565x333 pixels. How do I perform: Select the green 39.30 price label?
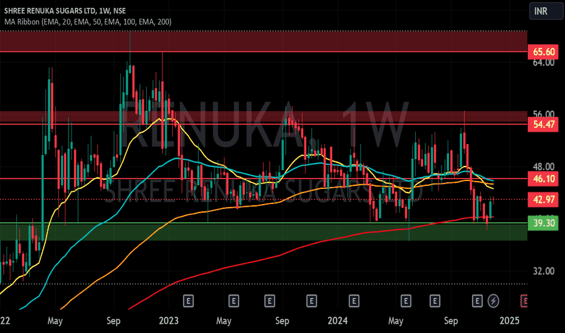543,223
